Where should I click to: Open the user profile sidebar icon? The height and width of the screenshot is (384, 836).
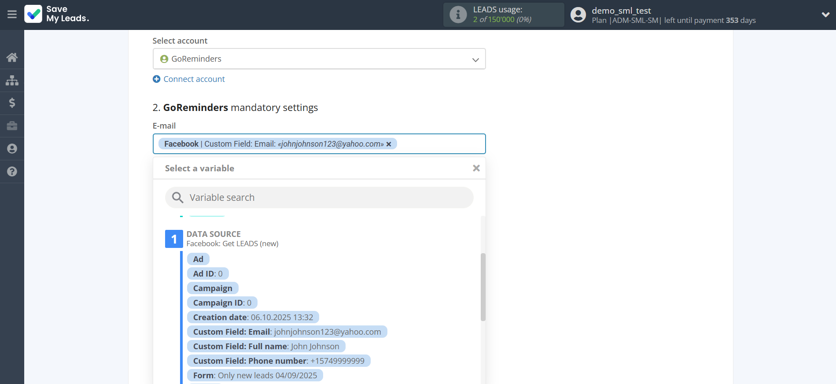[12, 149]
